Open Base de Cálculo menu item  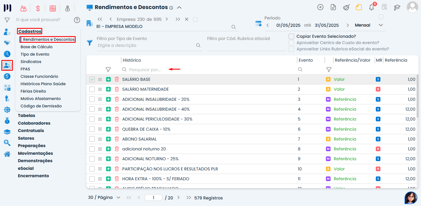point(36,47)
